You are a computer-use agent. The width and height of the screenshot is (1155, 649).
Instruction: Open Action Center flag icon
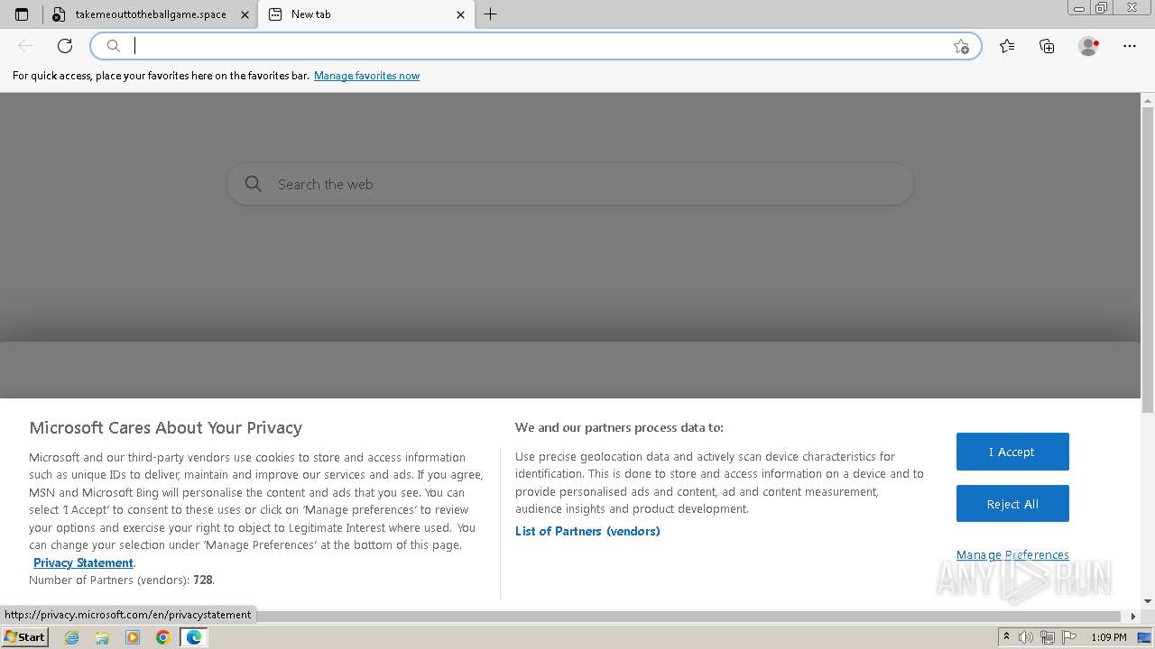(1069, 637)
